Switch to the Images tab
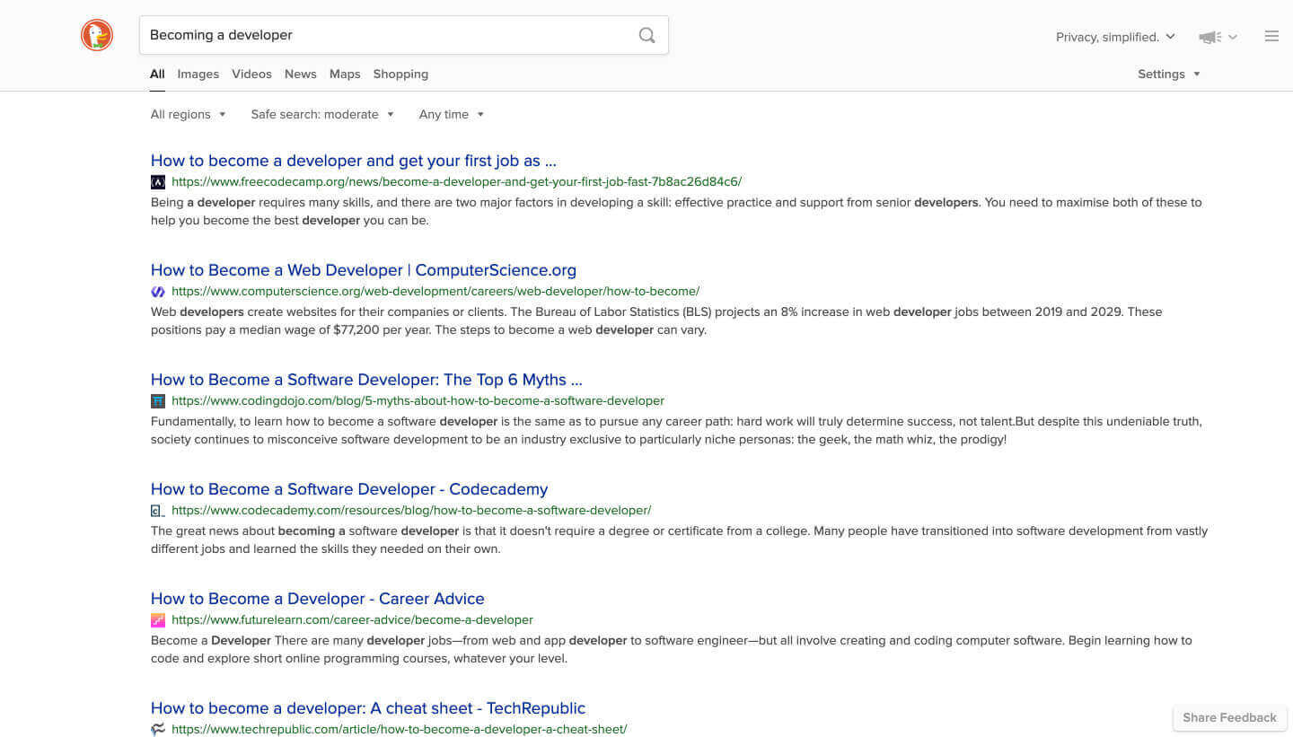This screenshot has width=1293, height=737. [x=198, y=74]
